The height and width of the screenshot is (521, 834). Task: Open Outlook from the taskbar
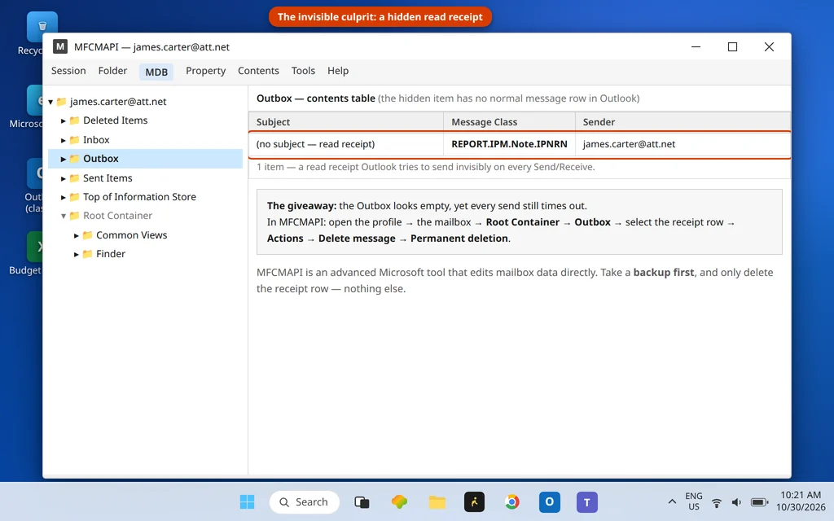pyautogui.click(x=550, y=501)
